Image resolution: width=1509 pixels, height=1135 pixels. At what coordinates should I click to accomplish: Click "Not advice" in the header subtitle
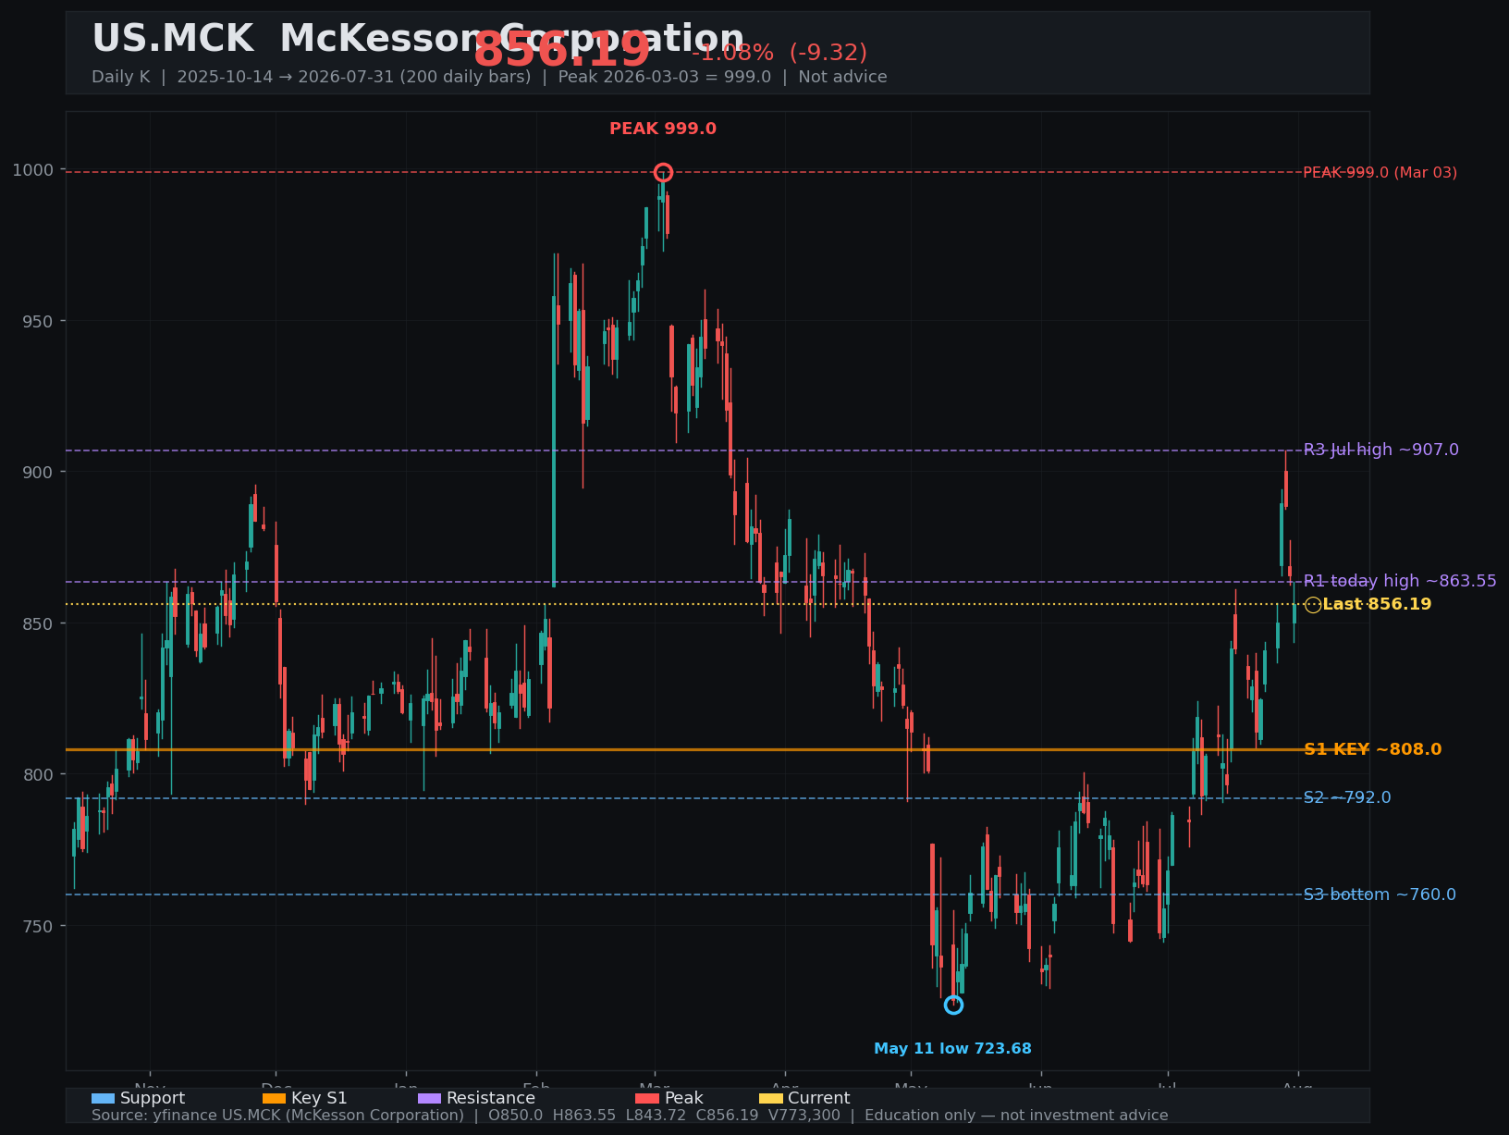point(842,78)
